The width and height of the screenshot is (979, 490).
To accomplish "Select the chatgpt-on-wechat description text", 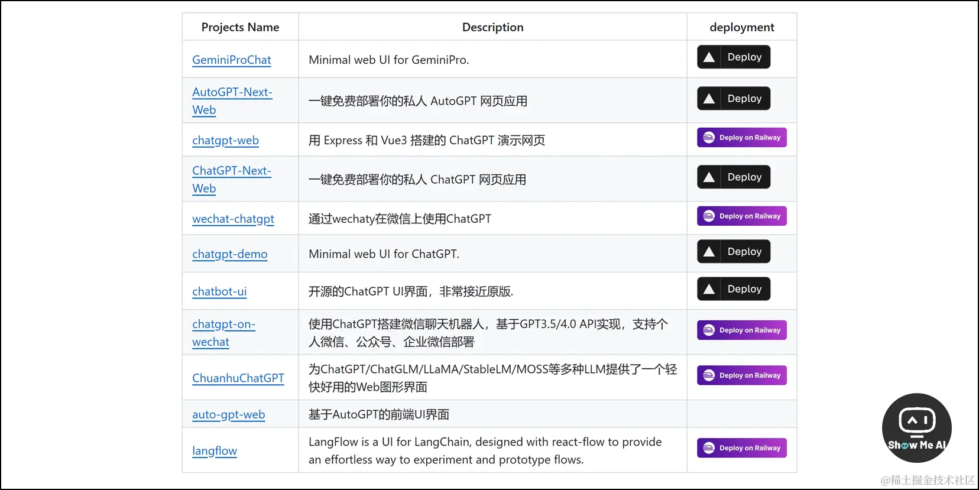I will pyautogui.click(x=488, y=333).
